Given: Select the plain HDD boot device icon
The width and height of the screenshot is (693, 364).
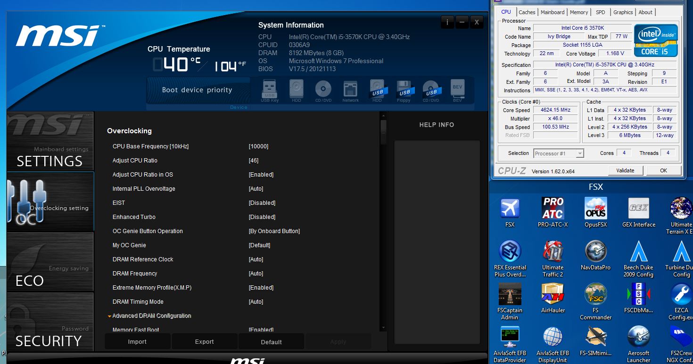Looking at the screenshot, I should point(297,89).
